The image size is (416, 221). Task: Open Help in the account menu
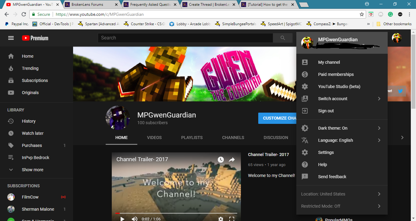tap(342, 165)
